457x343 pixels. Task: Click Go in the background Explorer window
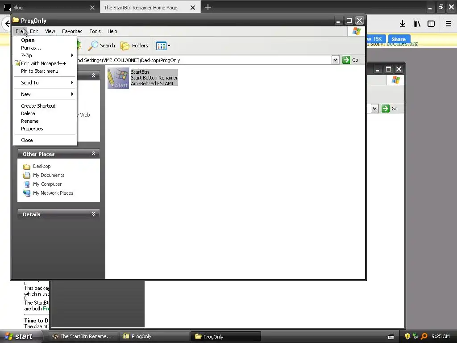[x=389, y=109]
